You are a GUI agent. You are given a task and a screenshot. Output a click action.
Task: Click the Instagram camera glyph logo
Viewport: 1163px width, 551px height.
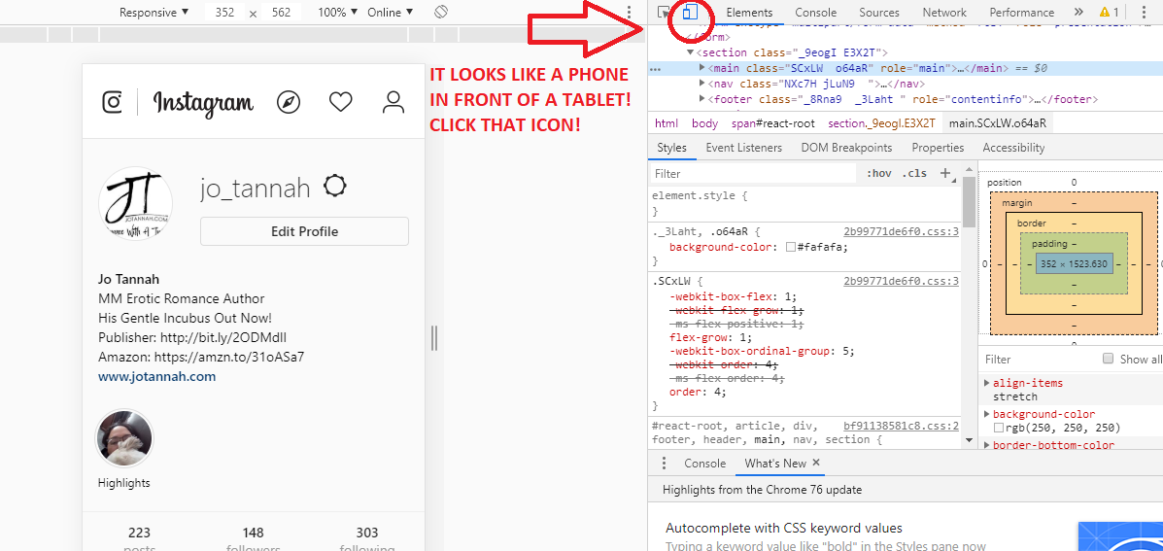coord(112,102)
